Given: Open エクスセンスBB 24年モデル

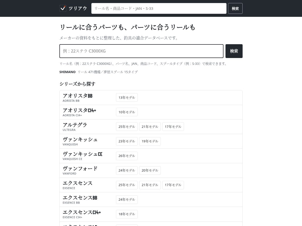Looking at the screenshot, I should (127, 199).
